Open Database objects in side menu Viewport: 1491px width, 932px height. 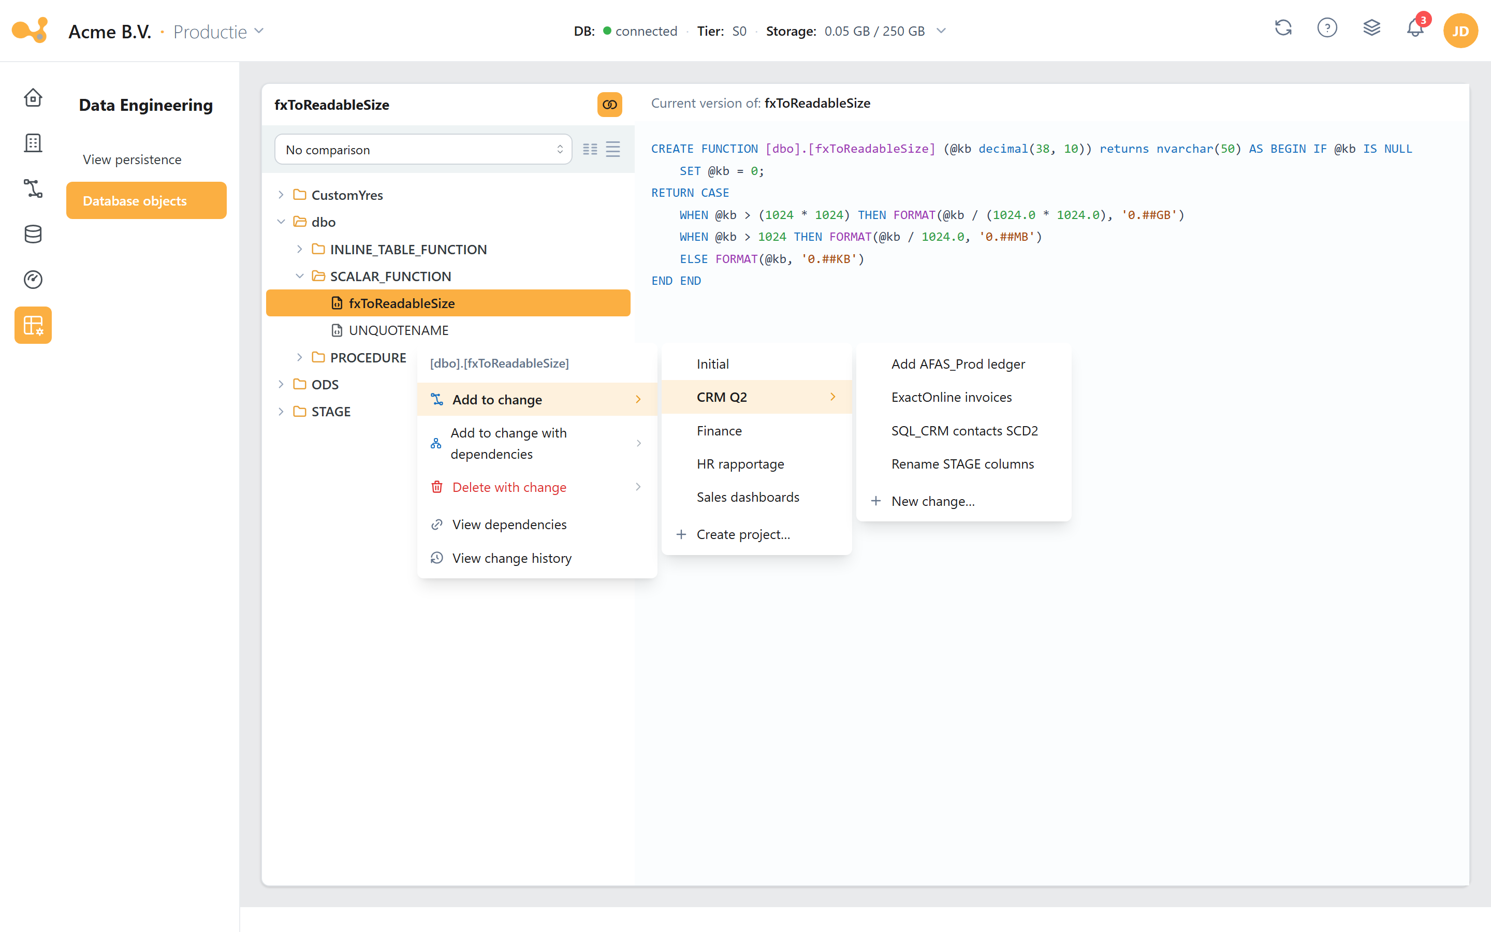[x=146, y=200]
